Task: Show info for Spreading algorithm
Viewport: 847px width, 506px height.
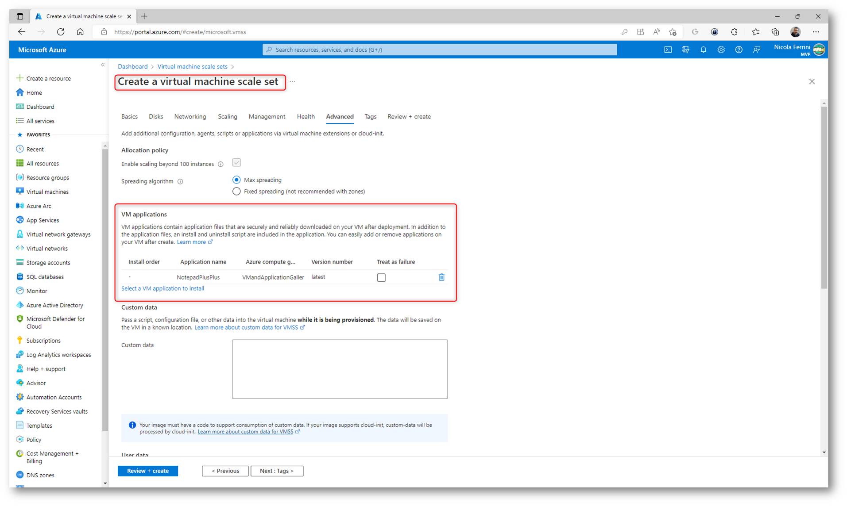Action: 180,181
